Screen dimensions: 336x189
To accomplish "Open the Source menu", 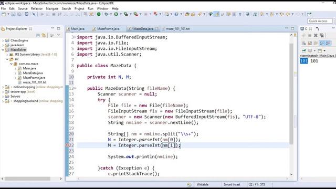I will point(23,8).
